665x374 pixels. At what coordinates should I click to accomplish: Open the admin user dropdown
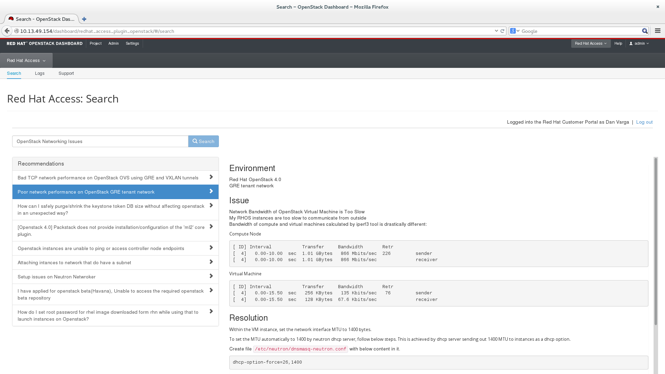coord(639,43)
